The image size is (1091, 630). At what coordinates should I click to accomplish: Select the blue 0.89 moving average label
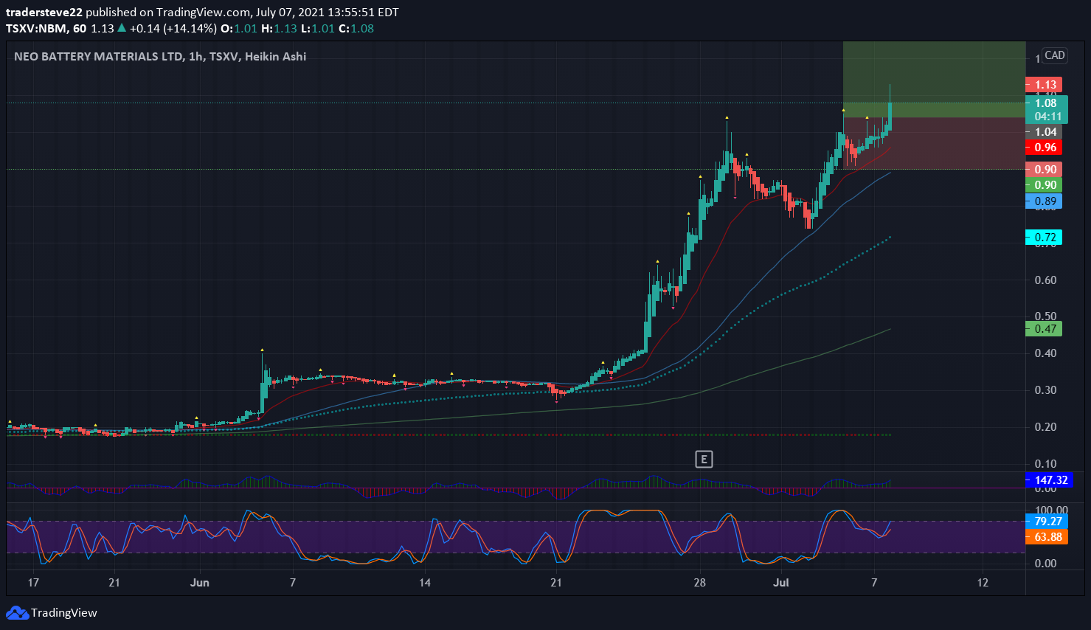pyautogui.click(x=1044, y=201)
